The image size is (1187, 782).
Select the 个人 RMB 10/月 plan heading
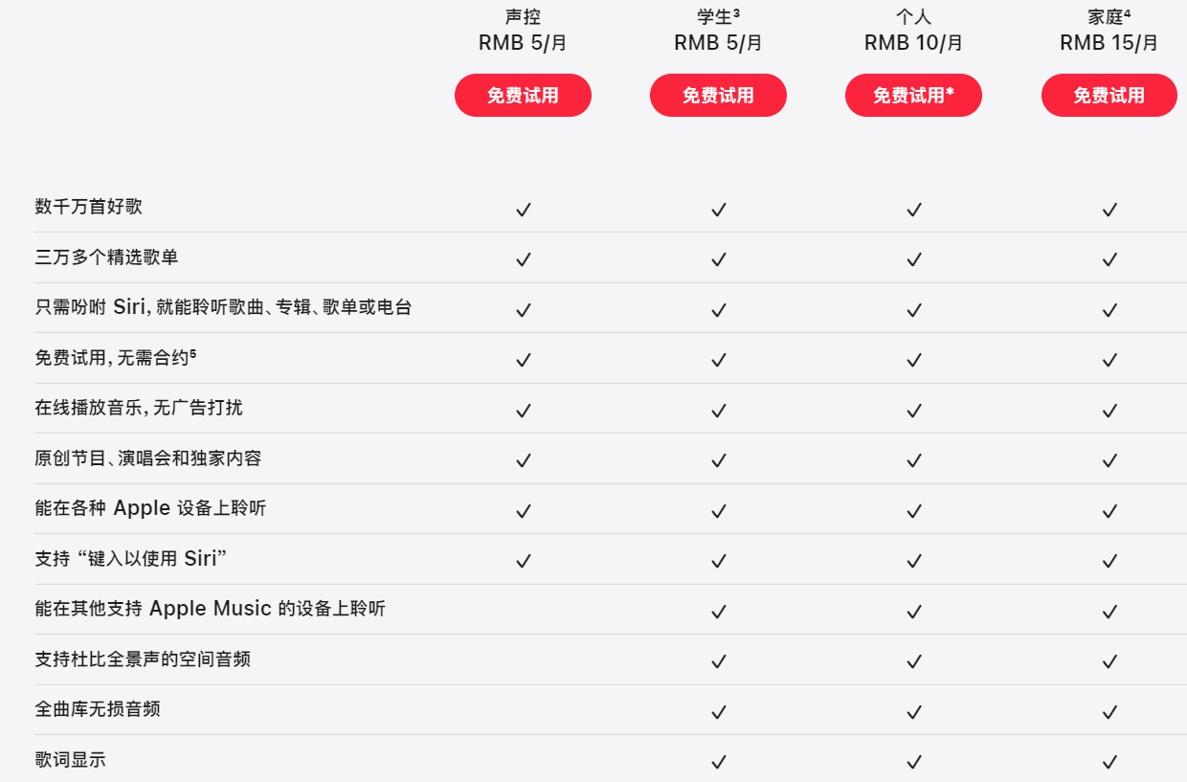(x=913, y=30)
